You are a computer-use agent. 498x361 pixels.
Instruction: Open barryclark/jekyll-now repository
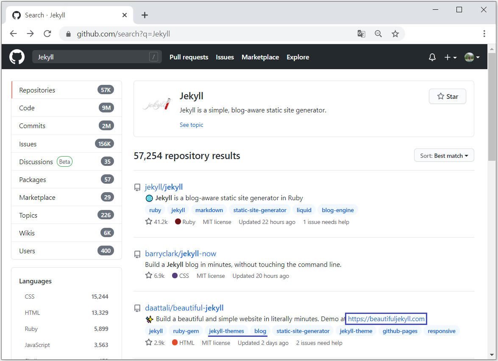[x=181, y=254]
